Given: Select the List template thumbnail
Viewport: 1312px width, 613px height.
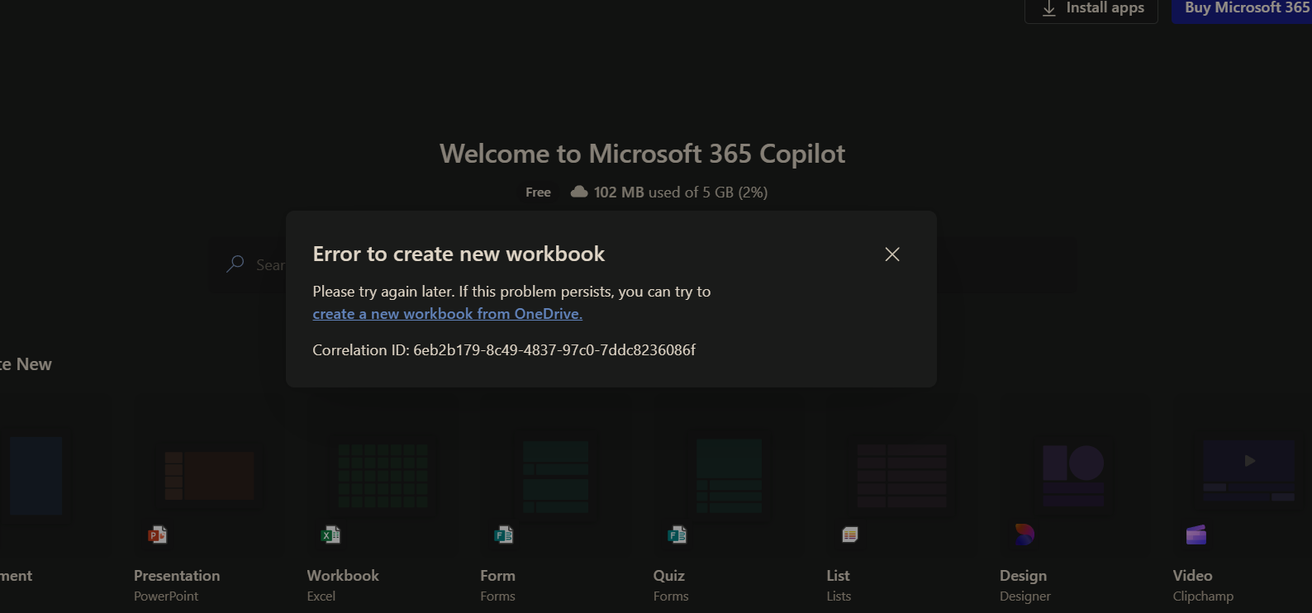Looking at the screenshot, I should click(x=901, y=476).
